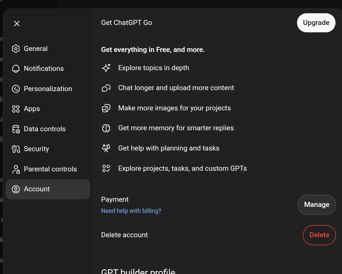Click the projects icon beside Explore projects
This screenshot has height=274, width=342.
(x=106, y=168)
